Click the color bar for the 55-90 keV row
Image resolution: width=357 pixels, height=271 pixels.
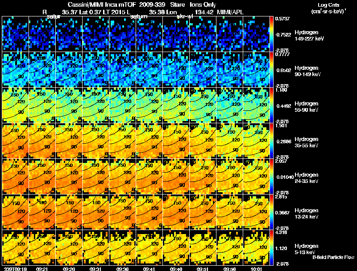pos(271,105)
